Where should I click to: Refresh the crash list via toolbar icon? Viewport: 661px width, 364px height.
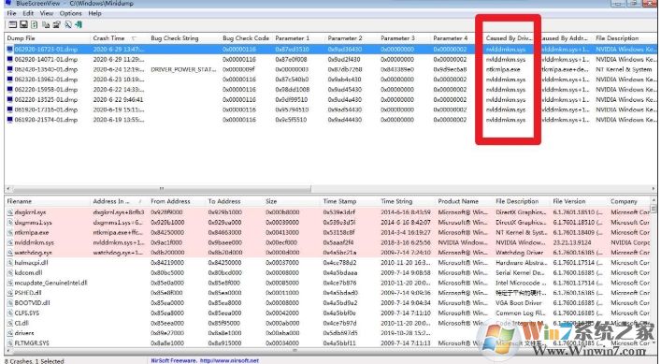(x=35, y=25)
